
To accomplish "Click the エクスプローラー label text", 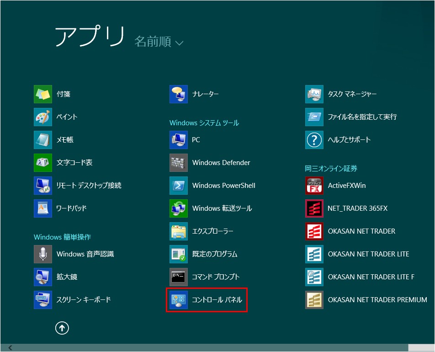I will 212,231.
